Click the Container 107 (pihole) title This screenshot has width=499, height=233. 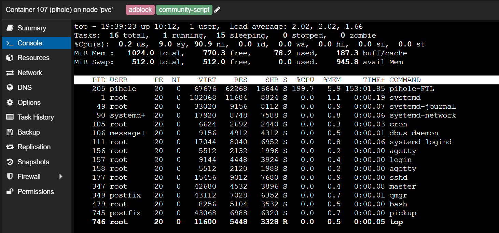pyautogui.click(x=60, y=10)
